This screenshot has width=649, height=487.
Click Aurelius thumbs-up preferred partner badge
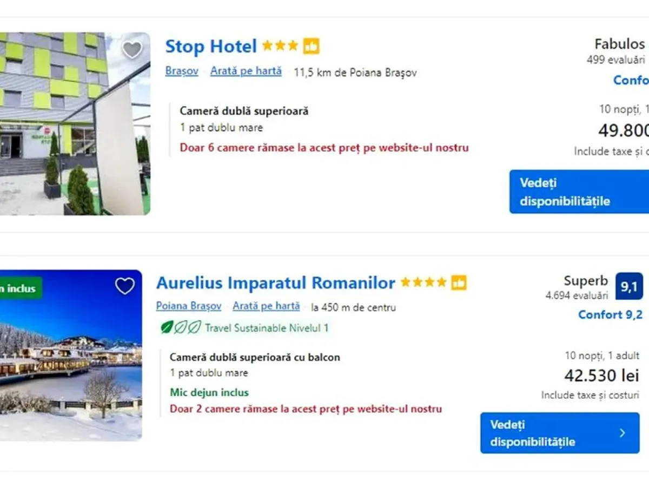(459, 282)
